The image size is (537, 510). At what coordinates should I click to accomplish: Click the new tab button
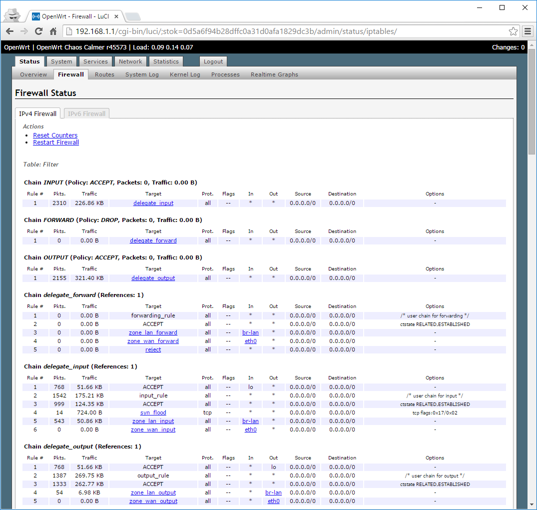132,16
